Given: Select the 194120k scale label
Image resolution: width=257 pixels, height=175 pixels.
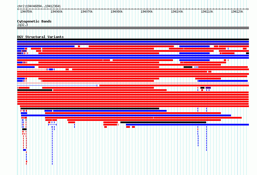Looking at the screenshot, I should (237, 12).
